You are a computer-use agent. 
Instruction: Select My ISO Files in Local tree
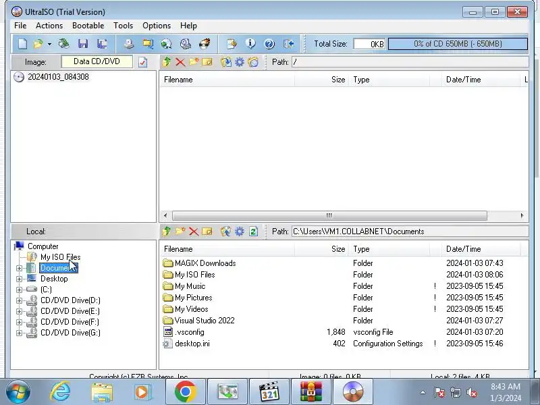[60, 257]
